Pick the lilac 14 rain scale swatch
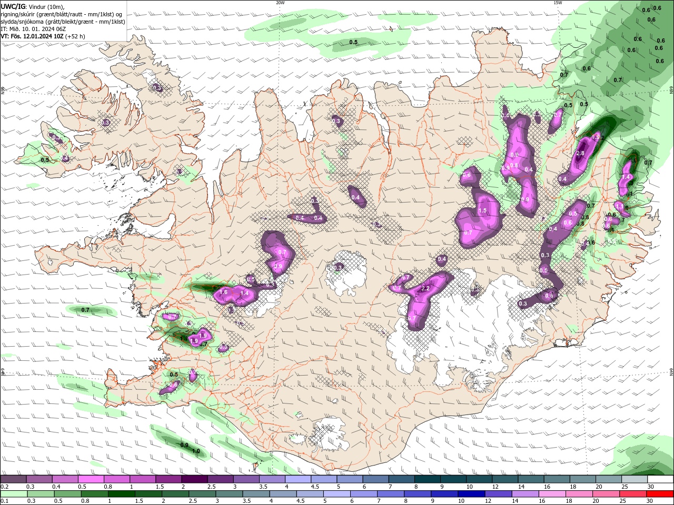The image size is (674, 505). pos(525,494)
